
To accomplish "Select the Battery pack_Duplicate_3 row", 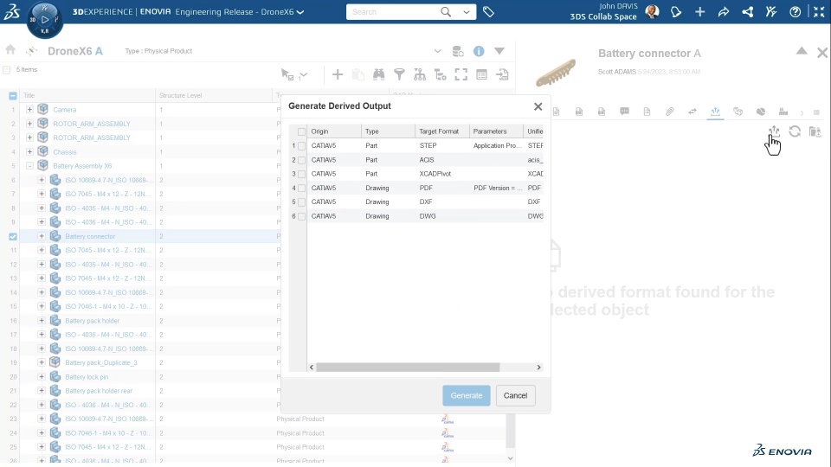I will 100,362.
